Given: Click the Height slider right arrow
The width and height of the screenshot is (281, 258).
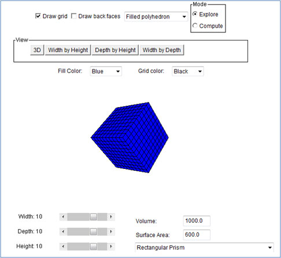Looking at the screenshot, I should pos(111,246).
